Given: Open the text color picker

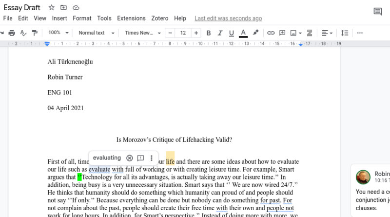Looking at the screenshot, I should click(243, 33).
